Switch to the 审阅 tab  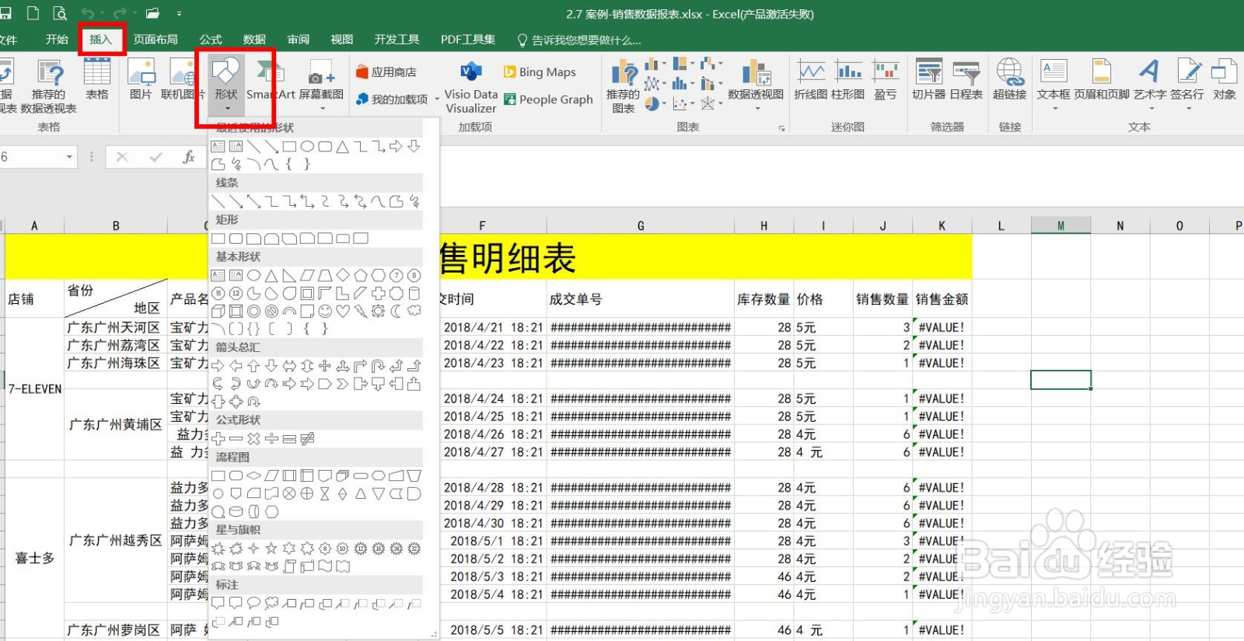coord(299,40)
